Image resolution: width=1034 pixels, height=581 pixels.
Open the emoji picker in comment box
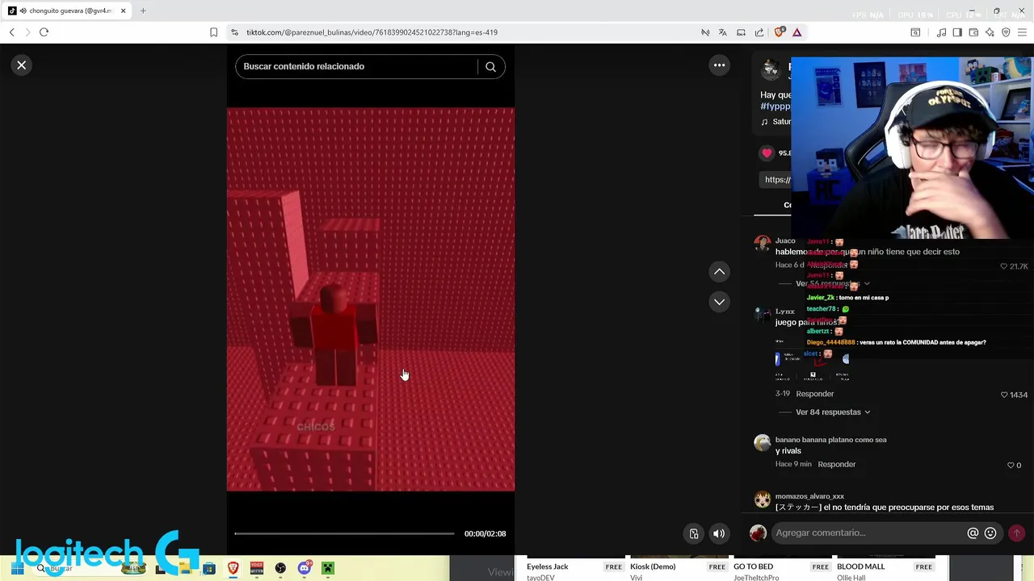coord(990,533)
